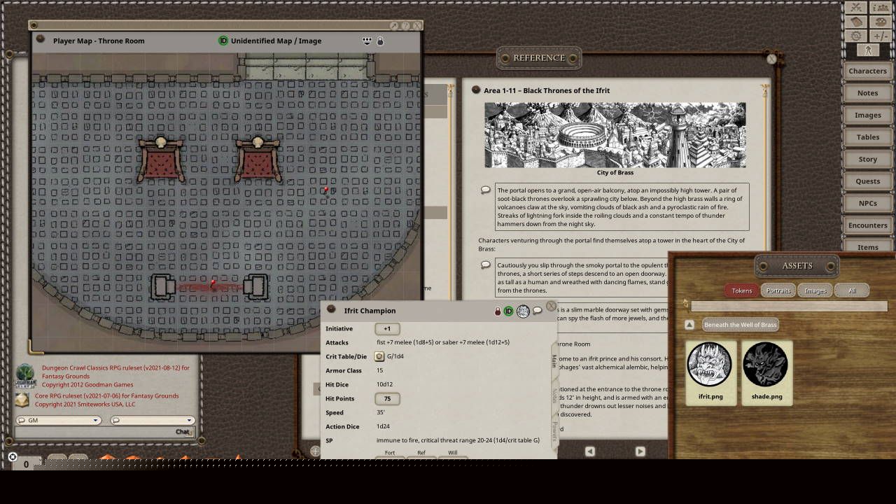
Task: Click the Initiative +1 field
Action: click(x=387, y=329)
